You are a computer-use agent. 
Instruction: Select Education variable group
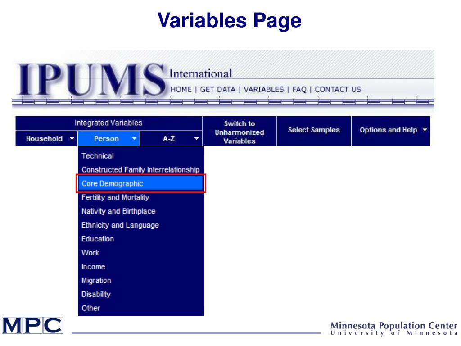pos(141,239)
